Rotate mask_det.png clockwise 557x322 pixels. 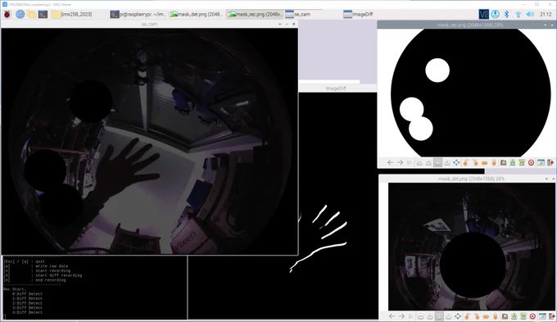(x=477, y=316)
